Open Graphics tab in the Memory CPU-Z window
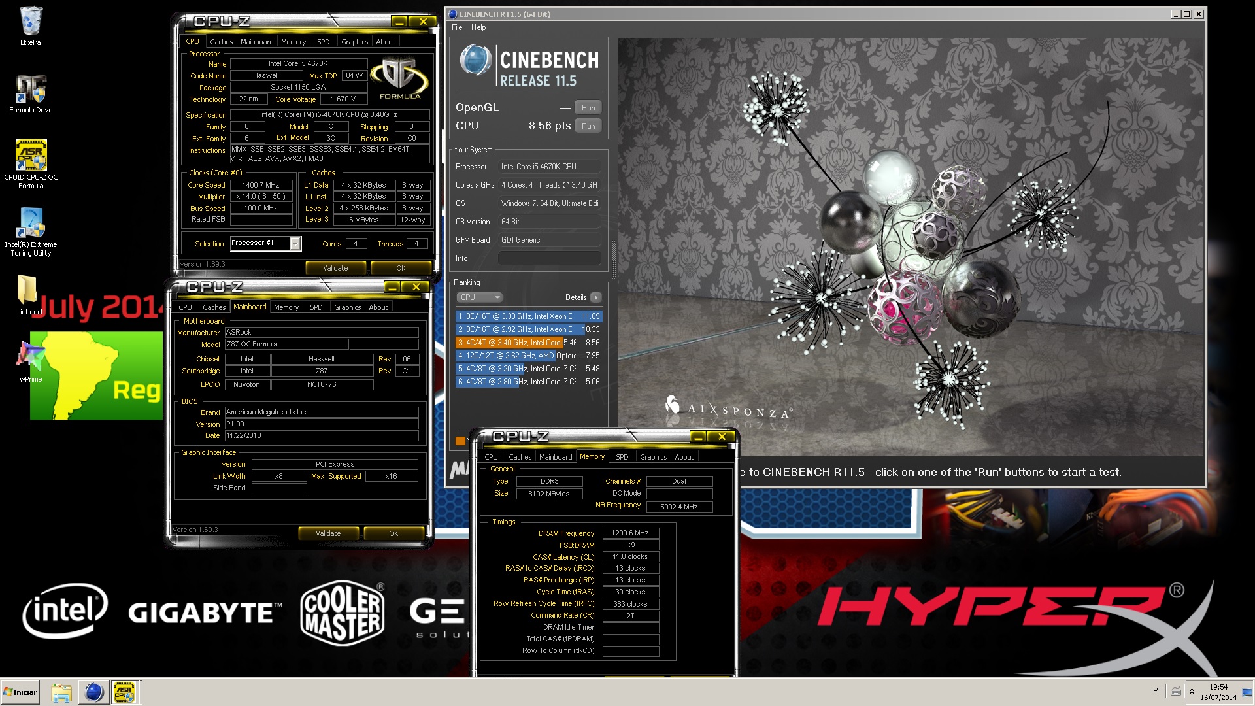Screen dimensions: 1255x706 pyautogui.click(x=653, y=457)
